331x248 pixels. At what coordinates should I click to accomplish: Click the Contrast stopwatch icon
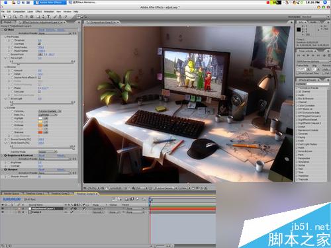(9, 166)
